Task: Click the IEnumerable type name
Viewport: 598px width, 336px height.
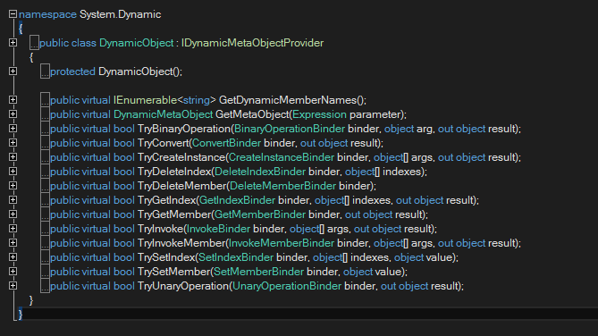Action: coord(145,100)
